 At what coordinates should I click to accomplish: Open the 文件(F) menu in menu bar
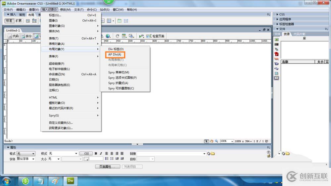click(x=8, y=10)
